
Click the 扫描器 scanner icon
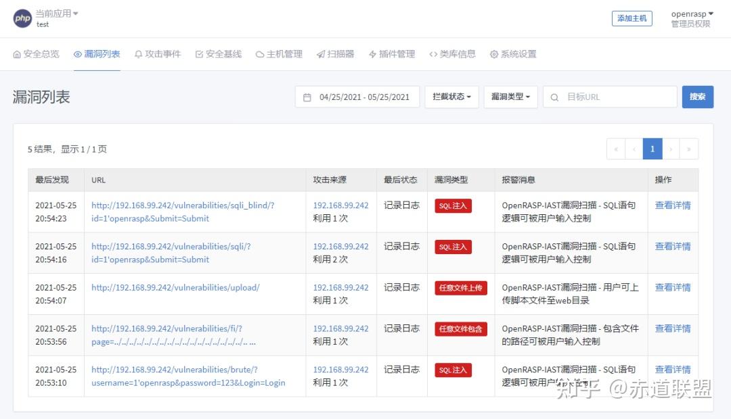[322, 53]
